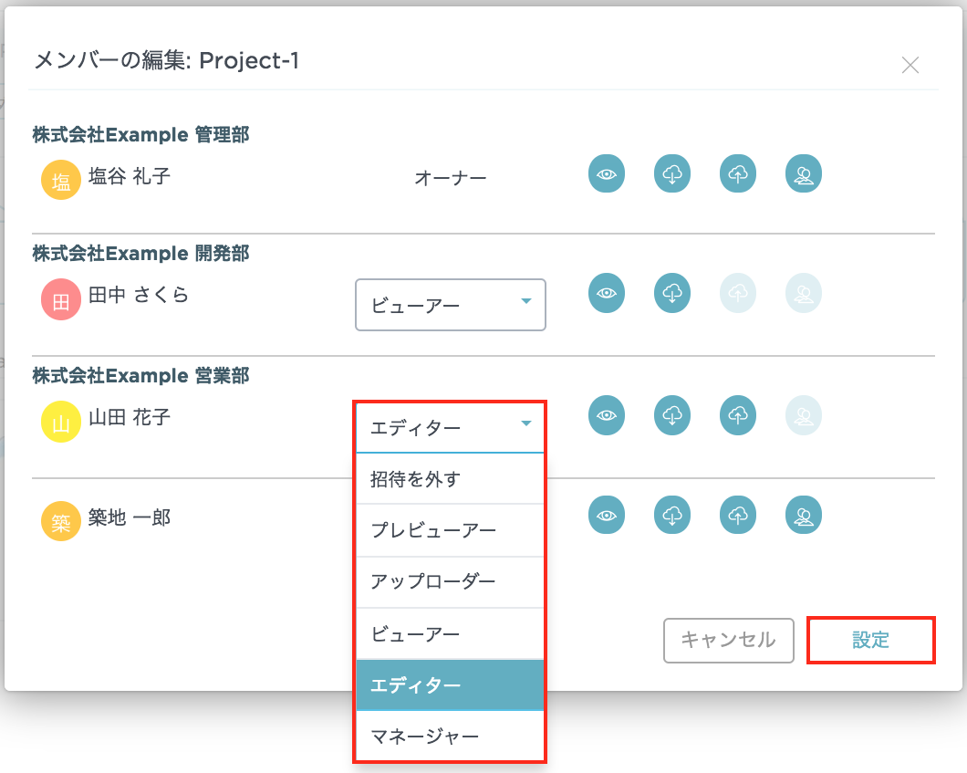The height and width of the screenshot is (773, 967).
Task: Collapse the エディター role dropdown for 山田 花子
Action: pyautogui.click(x=450, y=426)
